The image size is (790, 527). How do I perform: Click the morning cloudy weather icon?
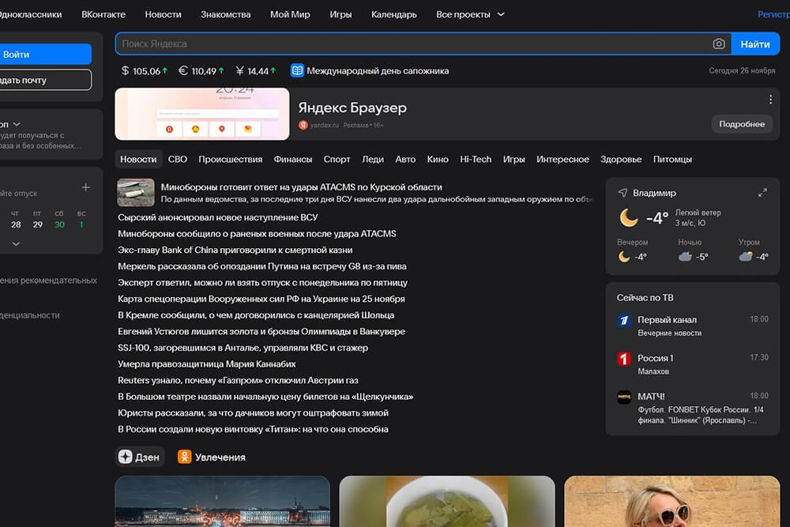[x=746, y=257]
